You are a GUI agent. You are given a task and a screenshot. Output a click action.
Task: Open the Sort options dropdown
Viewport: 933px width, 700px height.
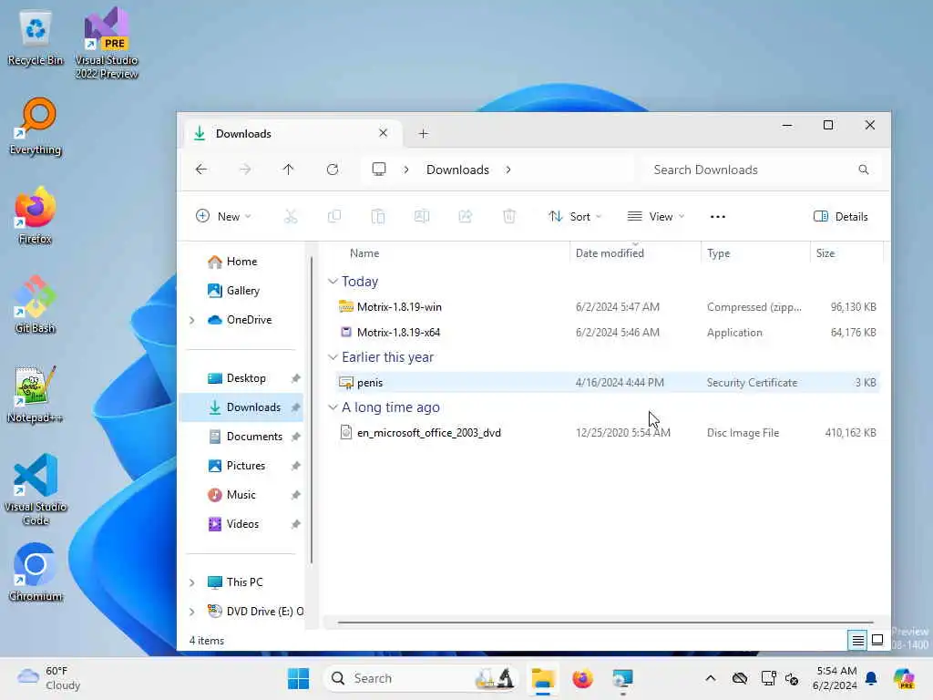(574, 217)
